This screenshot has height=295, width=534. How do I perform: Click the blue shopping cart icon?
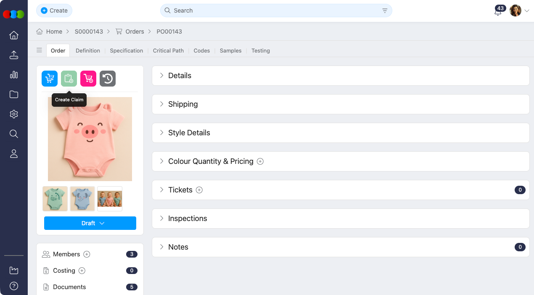point(50,79)
